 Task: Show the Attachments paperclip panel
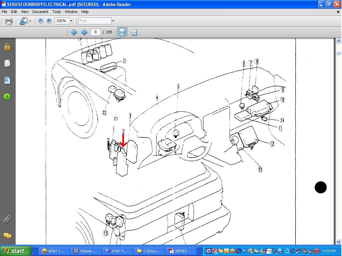coord(7,219)
